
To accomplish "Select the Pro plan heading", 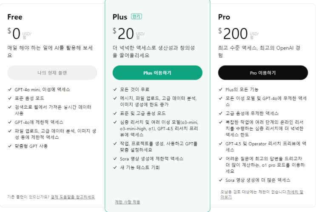I will pyautogui.click(x=224, y=17).
